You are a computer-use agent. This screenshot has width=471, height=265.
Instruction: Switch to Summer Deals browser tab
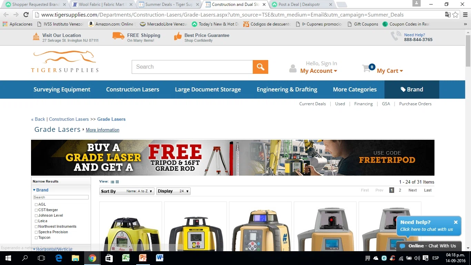click(169, 4)
